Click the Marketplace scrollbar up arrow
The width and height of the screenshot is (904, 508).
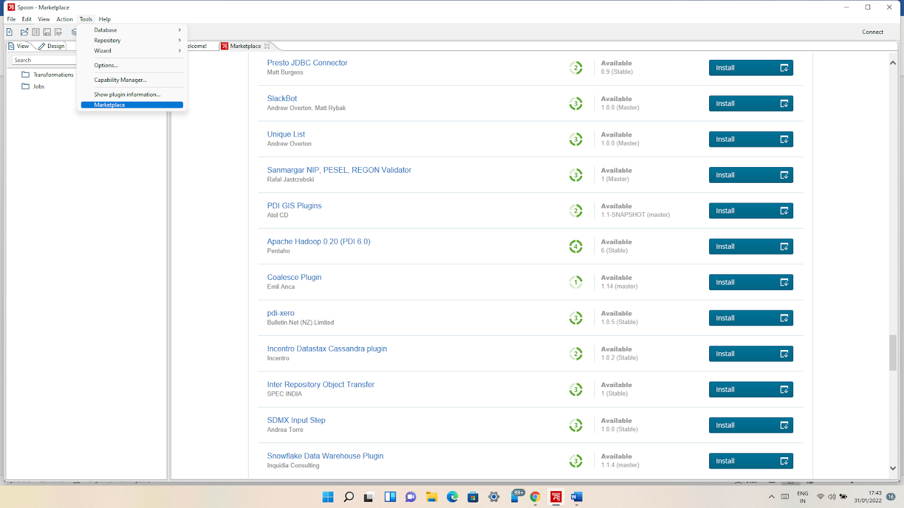[893, 63]
